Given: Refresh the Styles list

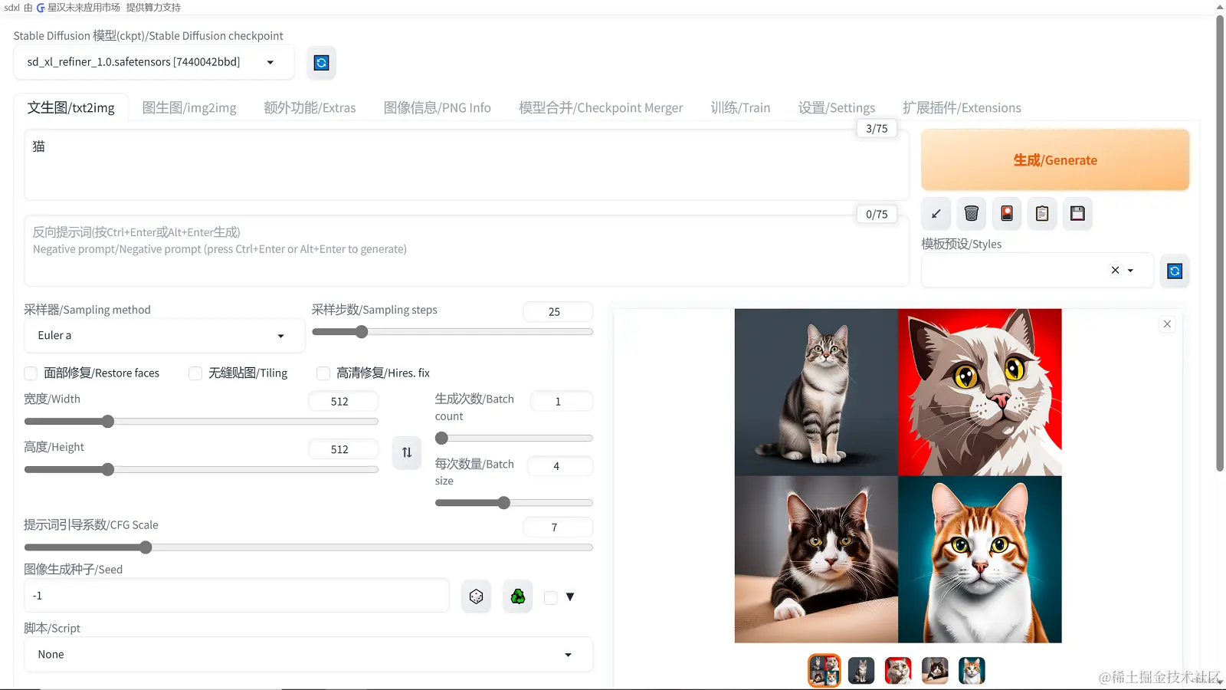Looking at the screenshot, I should click(1175, 271).
